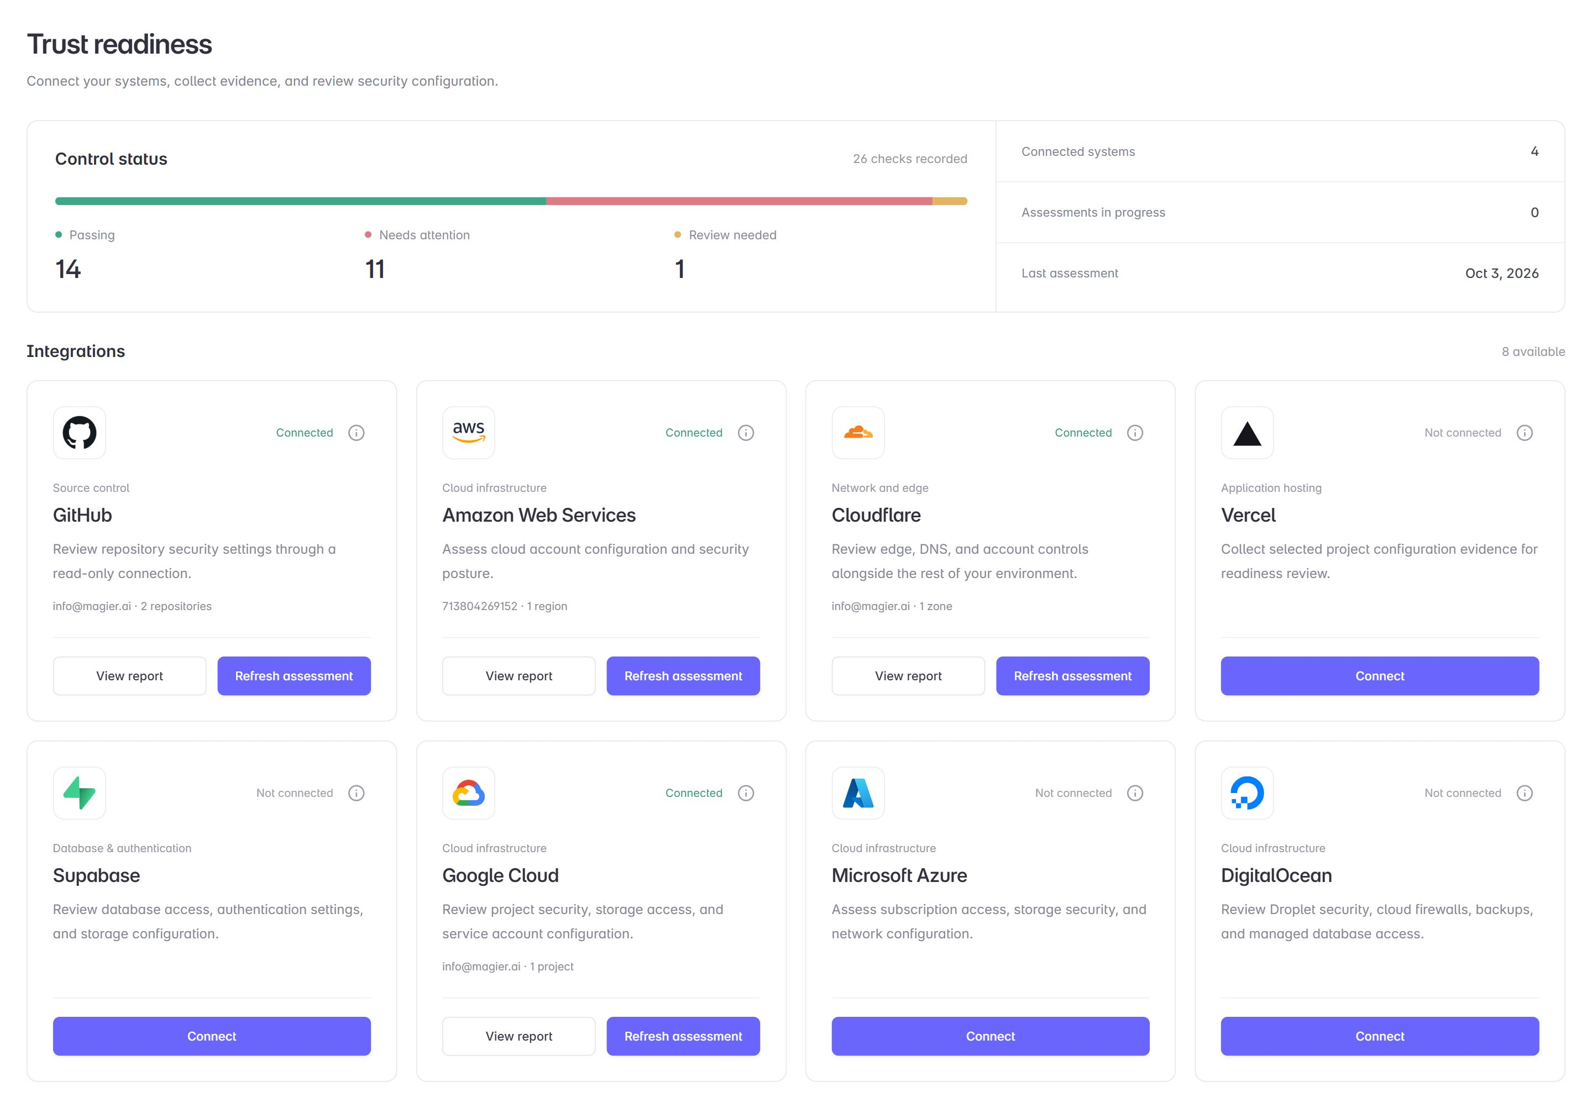Open info icon on Amazon Web Services card
The image size is (1592, 1108).
[x=746, y=433]
